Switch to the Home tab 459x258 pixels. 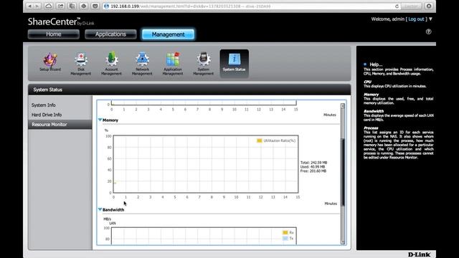54,34
